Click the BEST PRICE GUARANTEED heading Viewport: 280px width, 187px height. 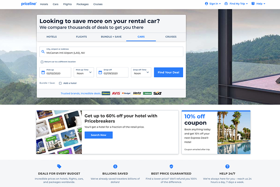coord(171,173)
